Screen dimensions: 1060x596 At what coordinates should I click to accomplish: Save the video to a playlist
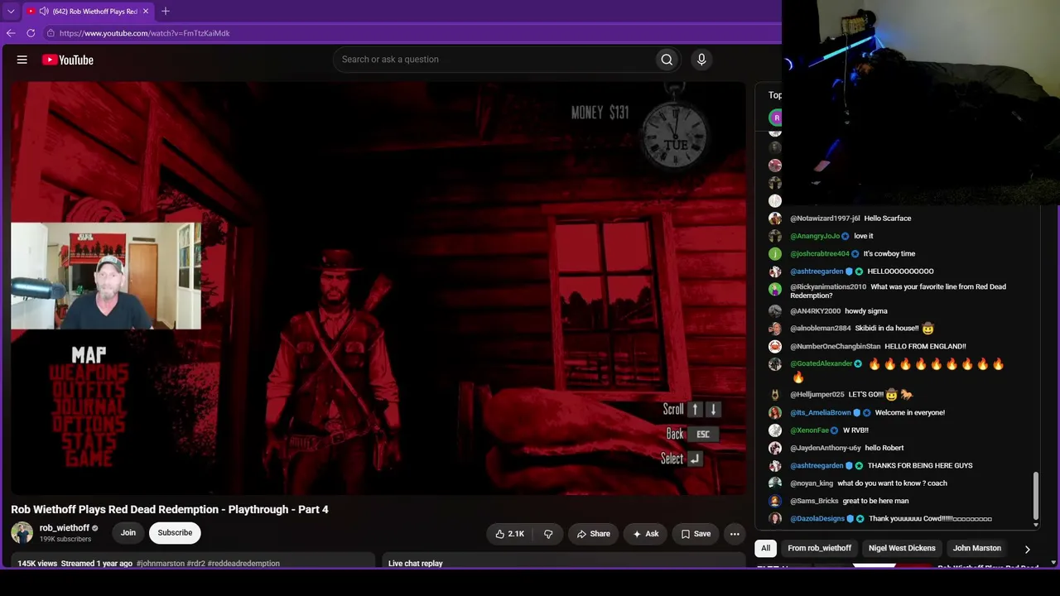696,534
